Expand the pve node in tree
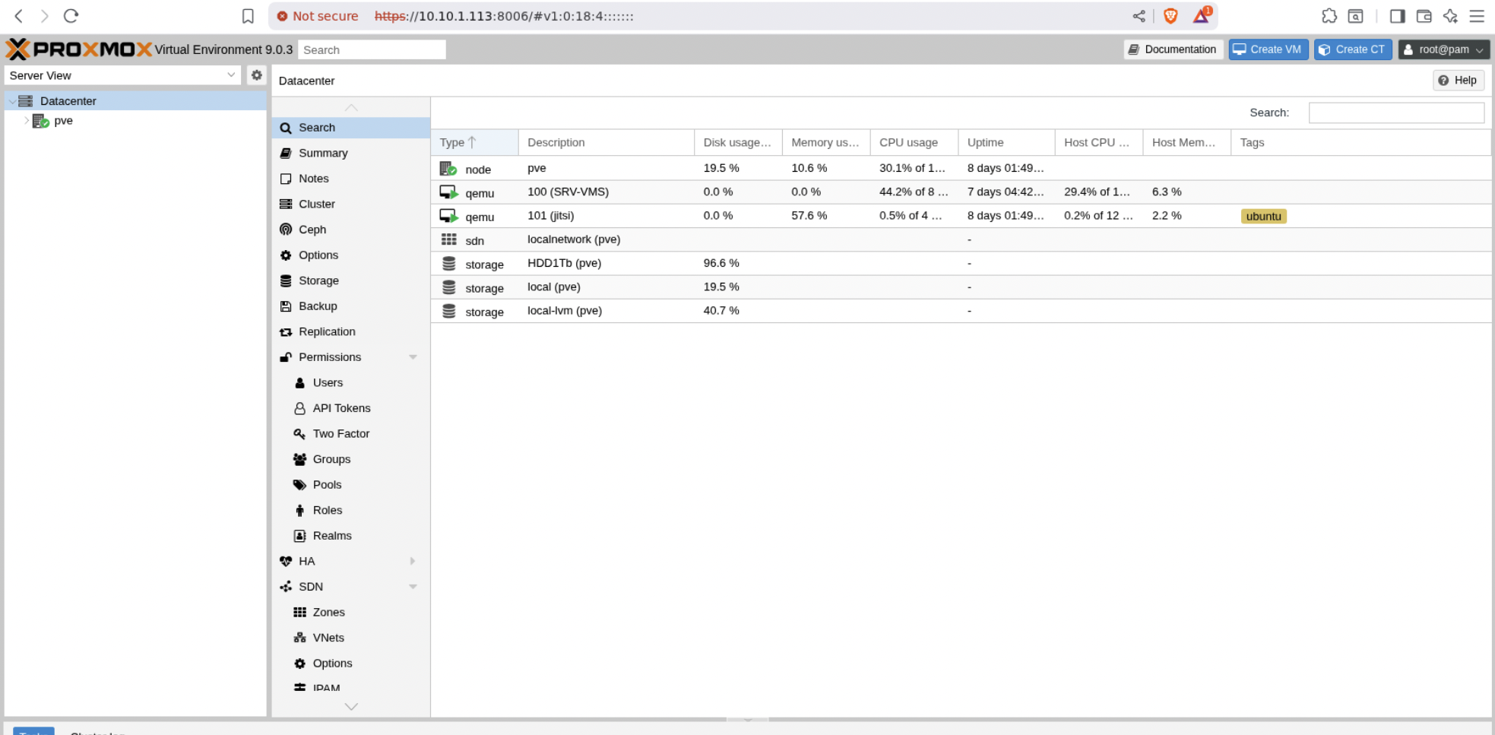The height and width of the screenshot is (735, 1495). (x=27, y=121)
